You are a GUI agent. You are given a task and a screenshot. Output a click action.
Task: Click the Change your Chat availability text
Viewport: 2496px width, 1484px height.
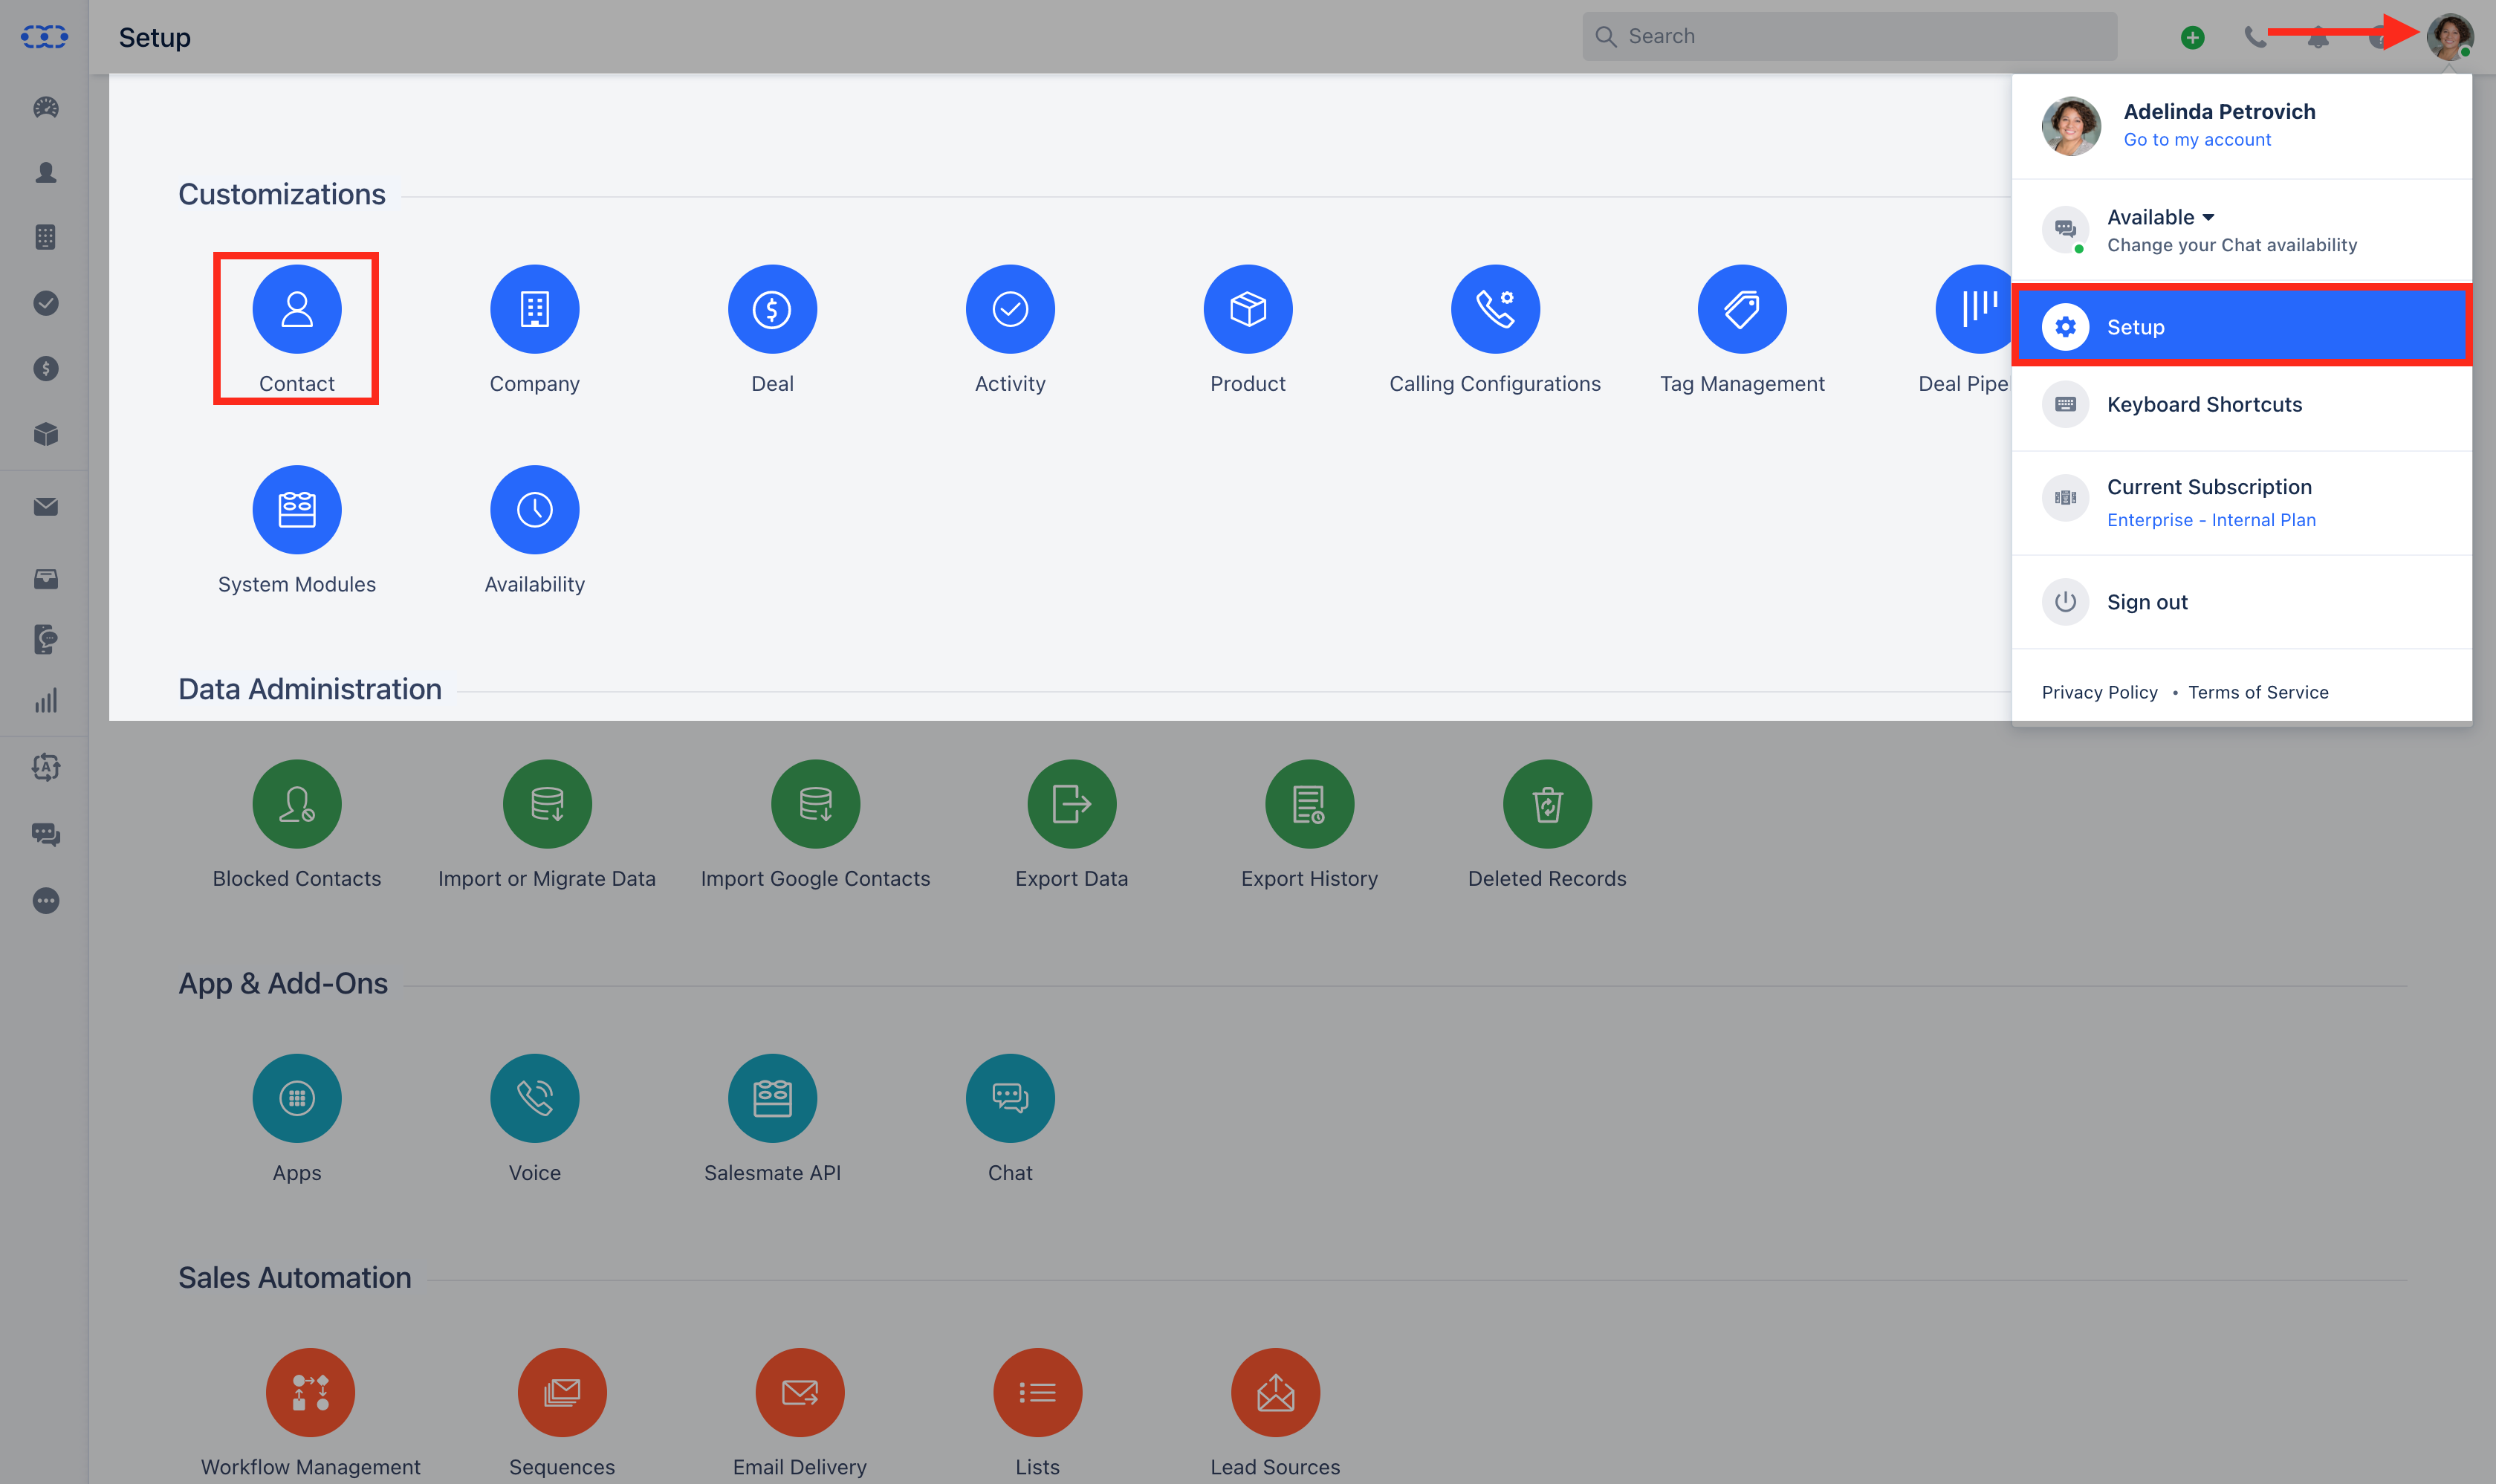point(2232,245)
